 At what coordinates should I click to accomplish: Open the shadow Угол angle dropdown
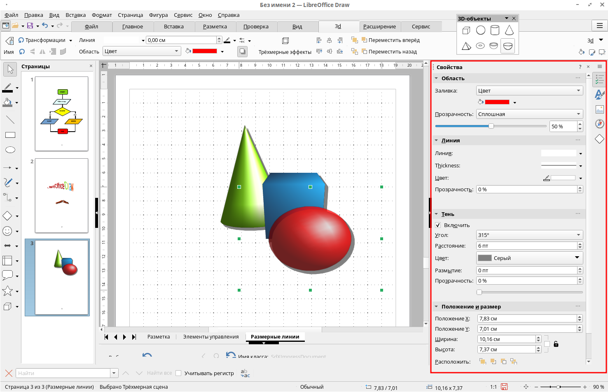coord(529,235)
